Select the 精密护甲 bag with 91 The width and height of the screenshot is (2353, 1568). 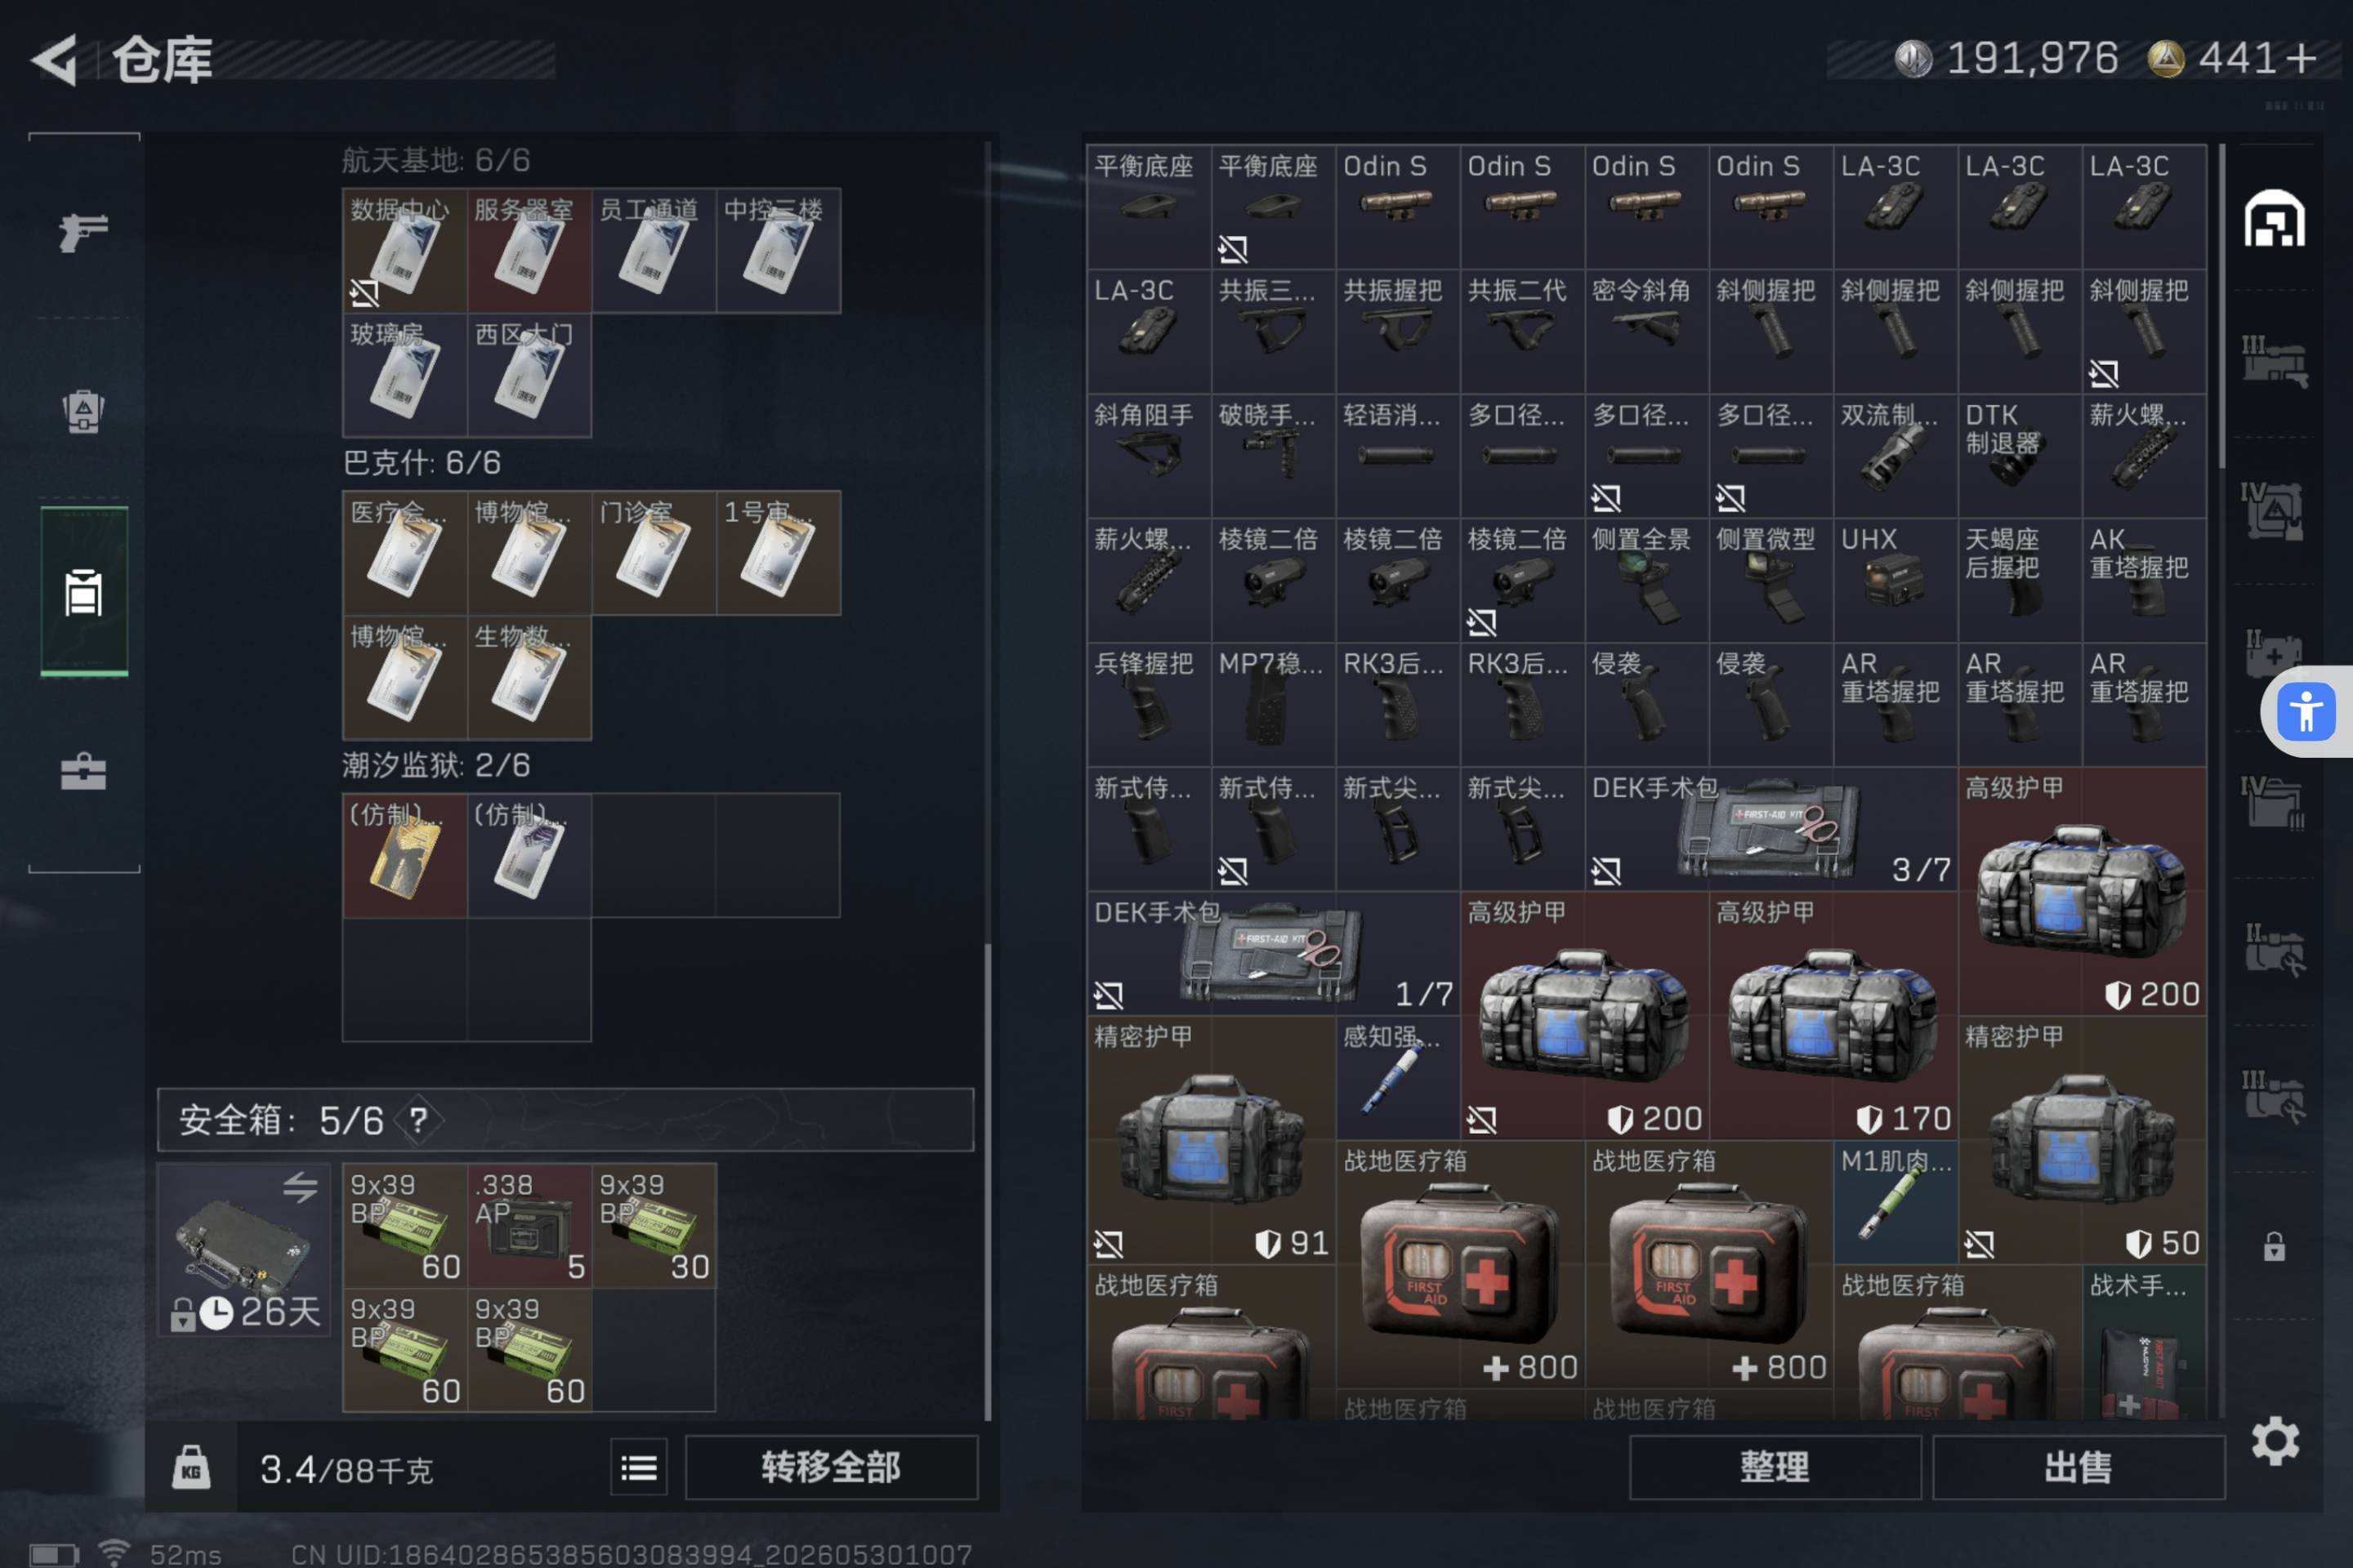tap(1211, 1139)
